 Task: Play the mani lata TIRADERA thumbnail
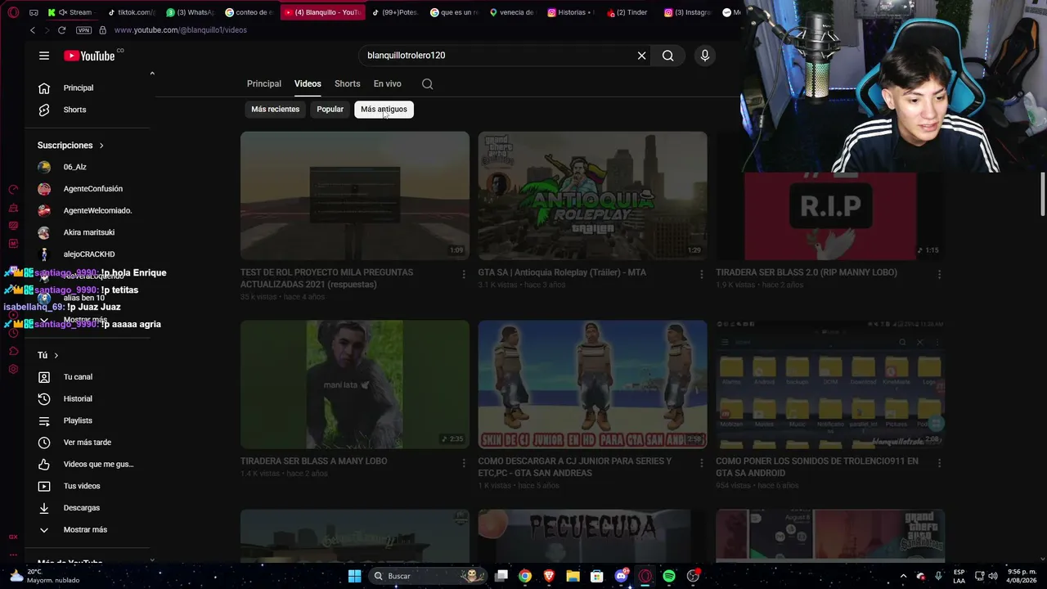click(x=355, y=384)
